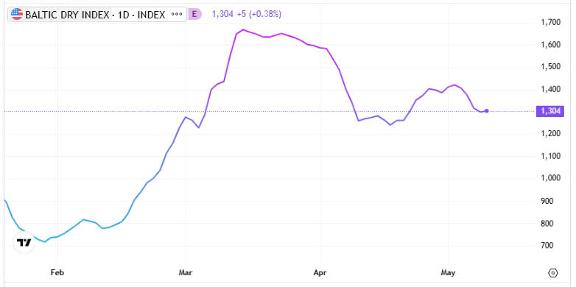Click the 1,500 level on the price scale
This screenshot has height=287, width=576.
coord(550,67)
